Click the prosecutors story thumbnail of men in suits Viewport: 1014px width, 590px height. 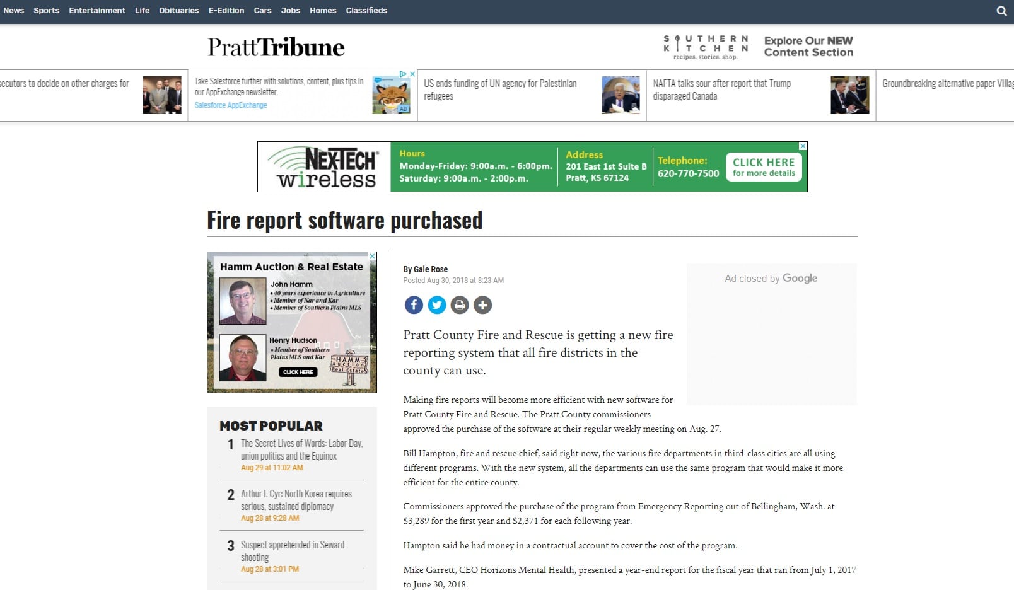(x=162, y=95)
